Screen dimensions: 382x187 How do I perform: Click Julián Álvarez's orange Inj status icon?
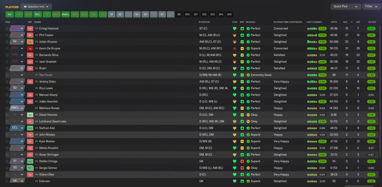click(30, 42)
